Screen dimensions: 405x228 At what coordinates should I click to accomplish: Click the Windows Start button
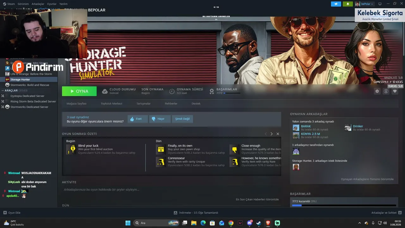pyautogui.click(x=128, y=223)
